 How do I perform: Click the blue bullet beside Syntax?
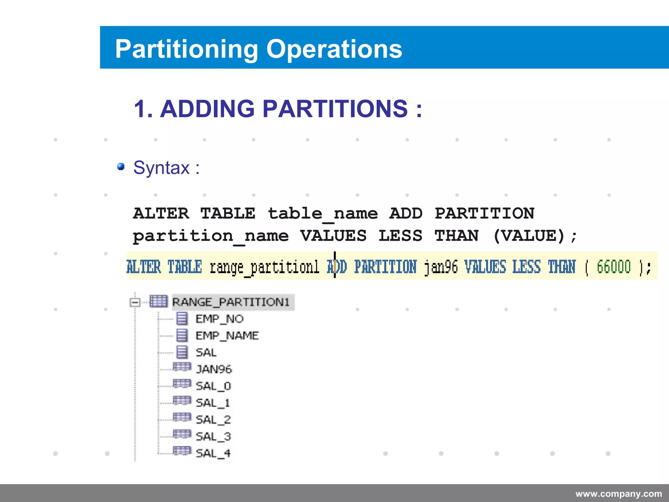[121, 167]
